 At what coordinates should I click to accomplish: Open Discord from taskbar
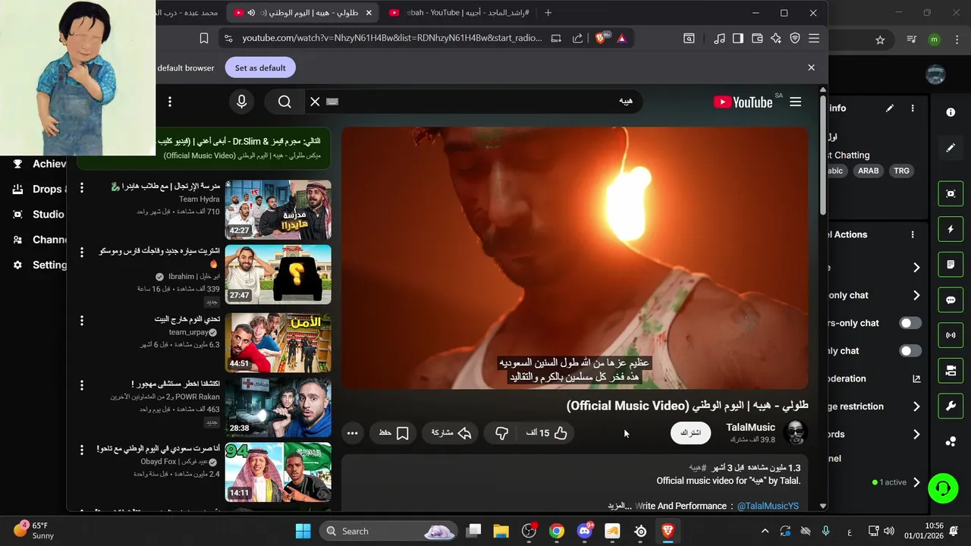click(585, 531)
